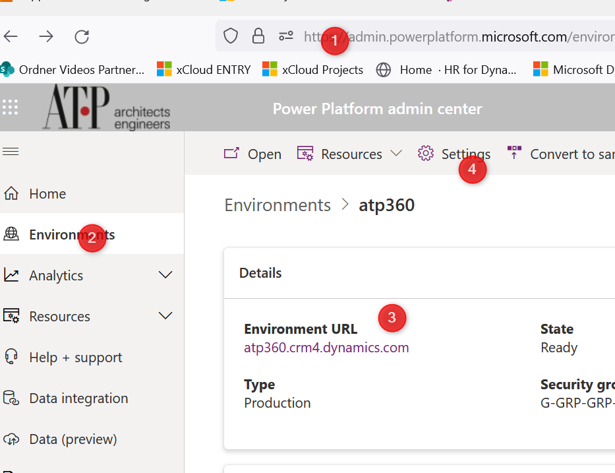The height and width of the screenshot is (473, 615).
Task: Open site permissions icon in address bar
Action: [286, 36]
